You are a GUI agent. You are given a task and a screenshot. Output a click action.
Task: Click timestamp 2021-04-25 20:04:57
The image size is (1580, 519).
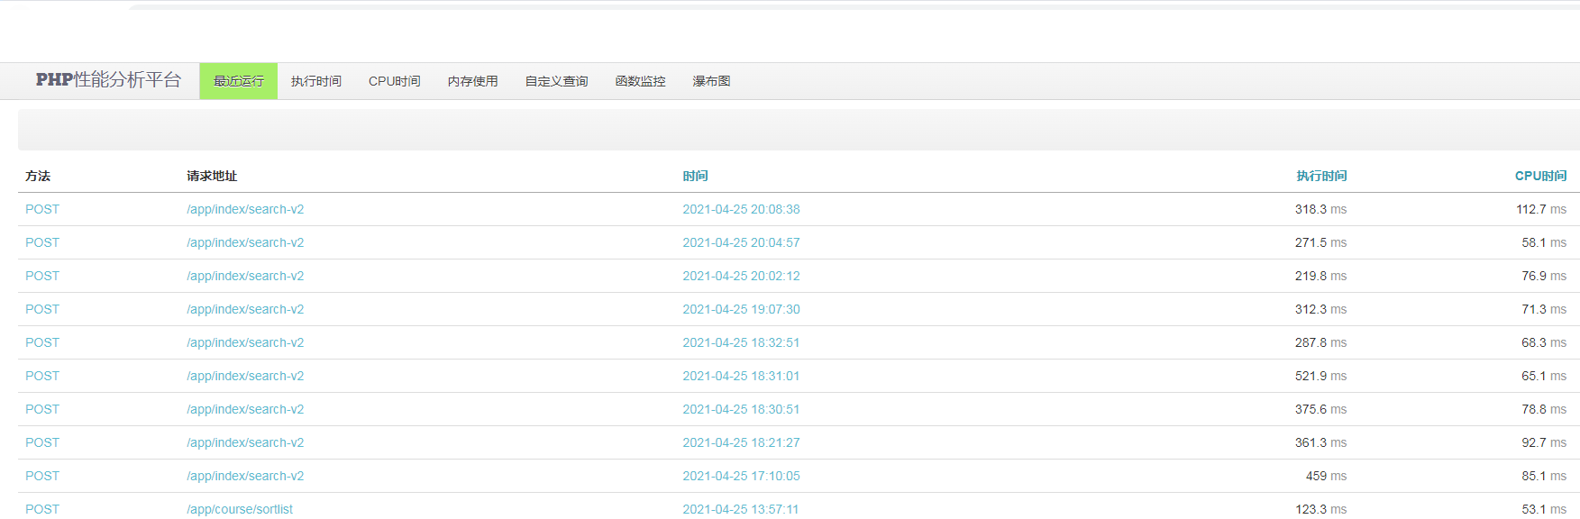point(741,242)
